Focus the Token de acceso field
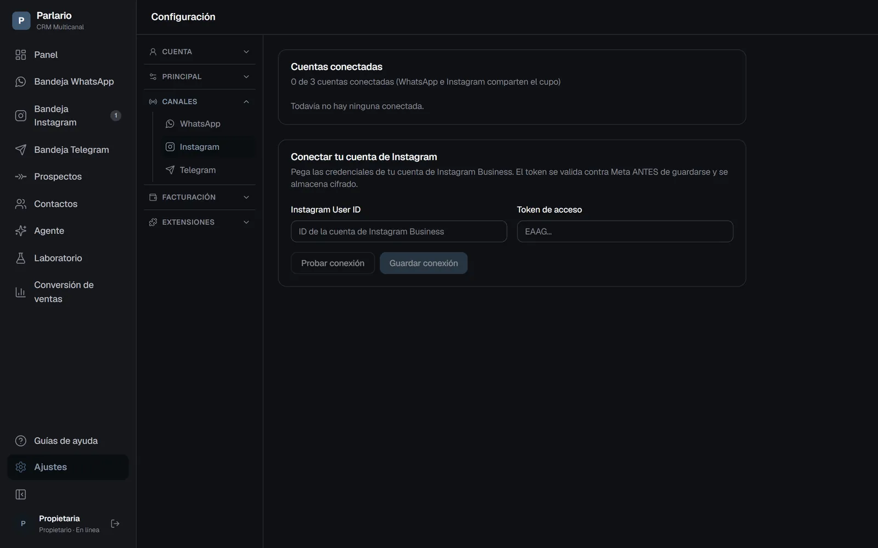The image size is (878, 548). 625,231
